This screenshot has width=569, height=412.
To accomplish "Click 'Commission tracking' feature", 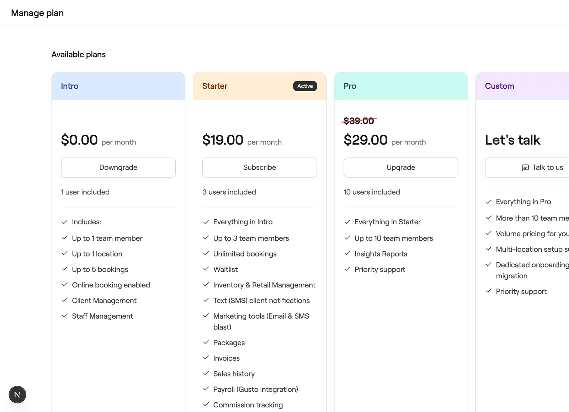I will tap(248, 405).
